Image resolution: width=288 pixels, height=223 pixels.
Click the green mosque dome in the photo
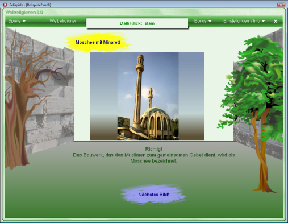[156, 121]
